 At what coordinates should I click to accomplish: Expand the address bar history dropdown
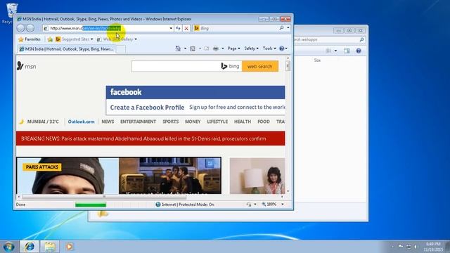(171, 28)
